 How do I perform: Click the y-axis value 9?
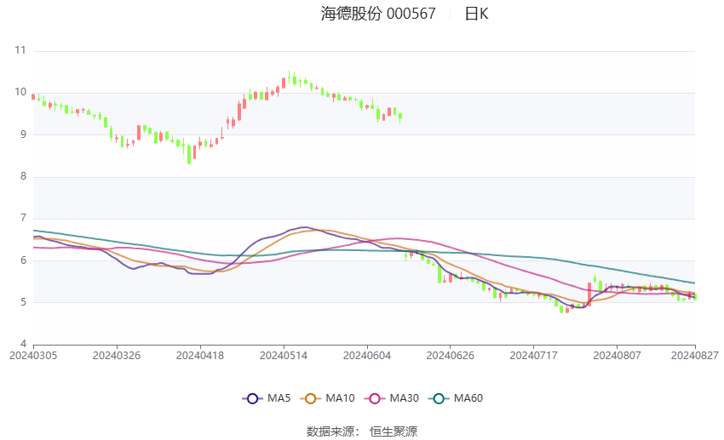tap(23, 134)
